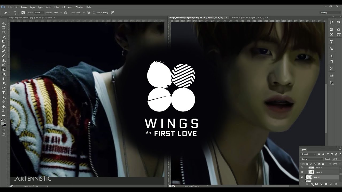
Task: Change screen mode icon in toolbox
Action: pyautogui.click(x=3, y=135)
